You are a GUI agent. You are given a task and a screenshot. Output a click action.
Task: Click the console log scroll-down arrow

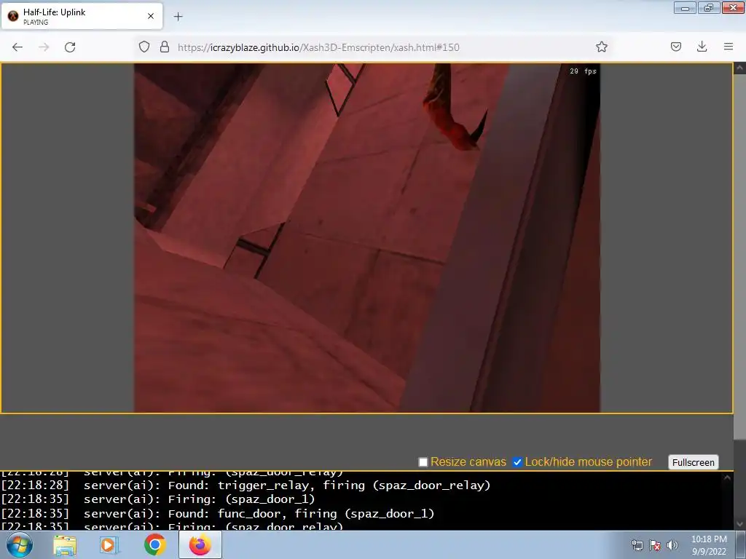740,524
